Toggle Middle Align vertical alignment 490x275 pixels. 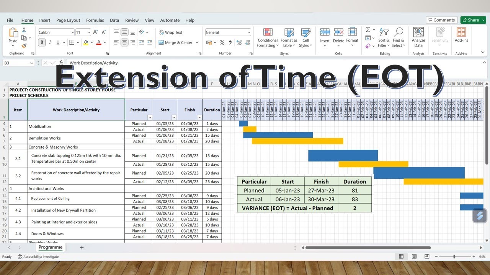point(124,32)
